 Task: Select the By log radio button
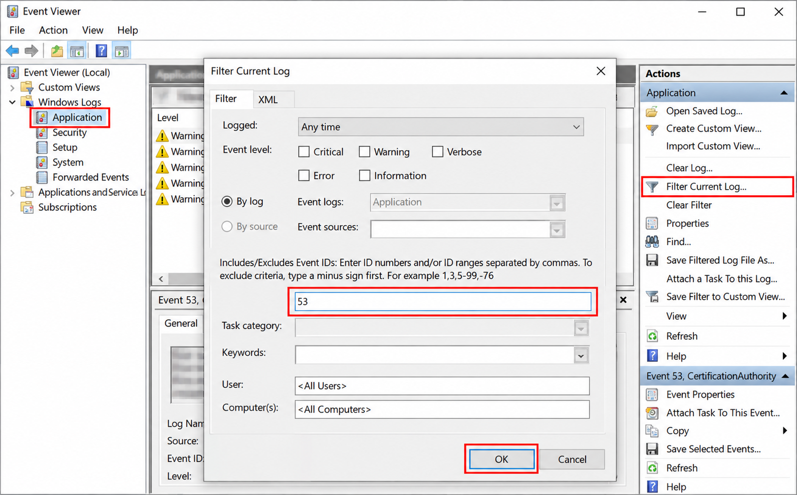click(x=227, y=201)
